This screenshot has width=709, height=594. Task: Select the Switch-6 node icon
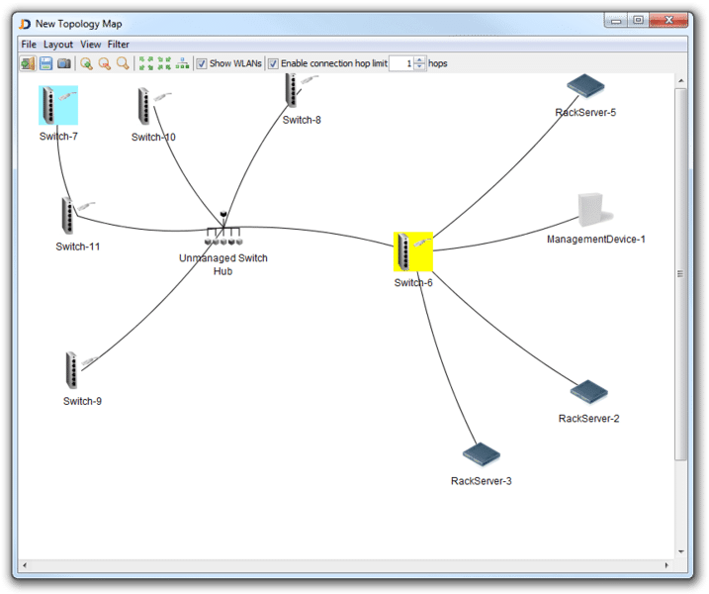click(x=412, y=251)
